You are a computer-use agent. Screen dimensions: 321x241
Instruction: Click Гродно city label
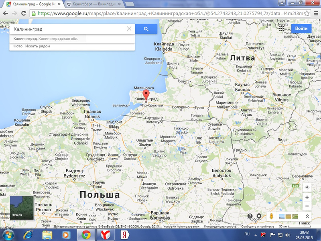(x=240, y=150)
